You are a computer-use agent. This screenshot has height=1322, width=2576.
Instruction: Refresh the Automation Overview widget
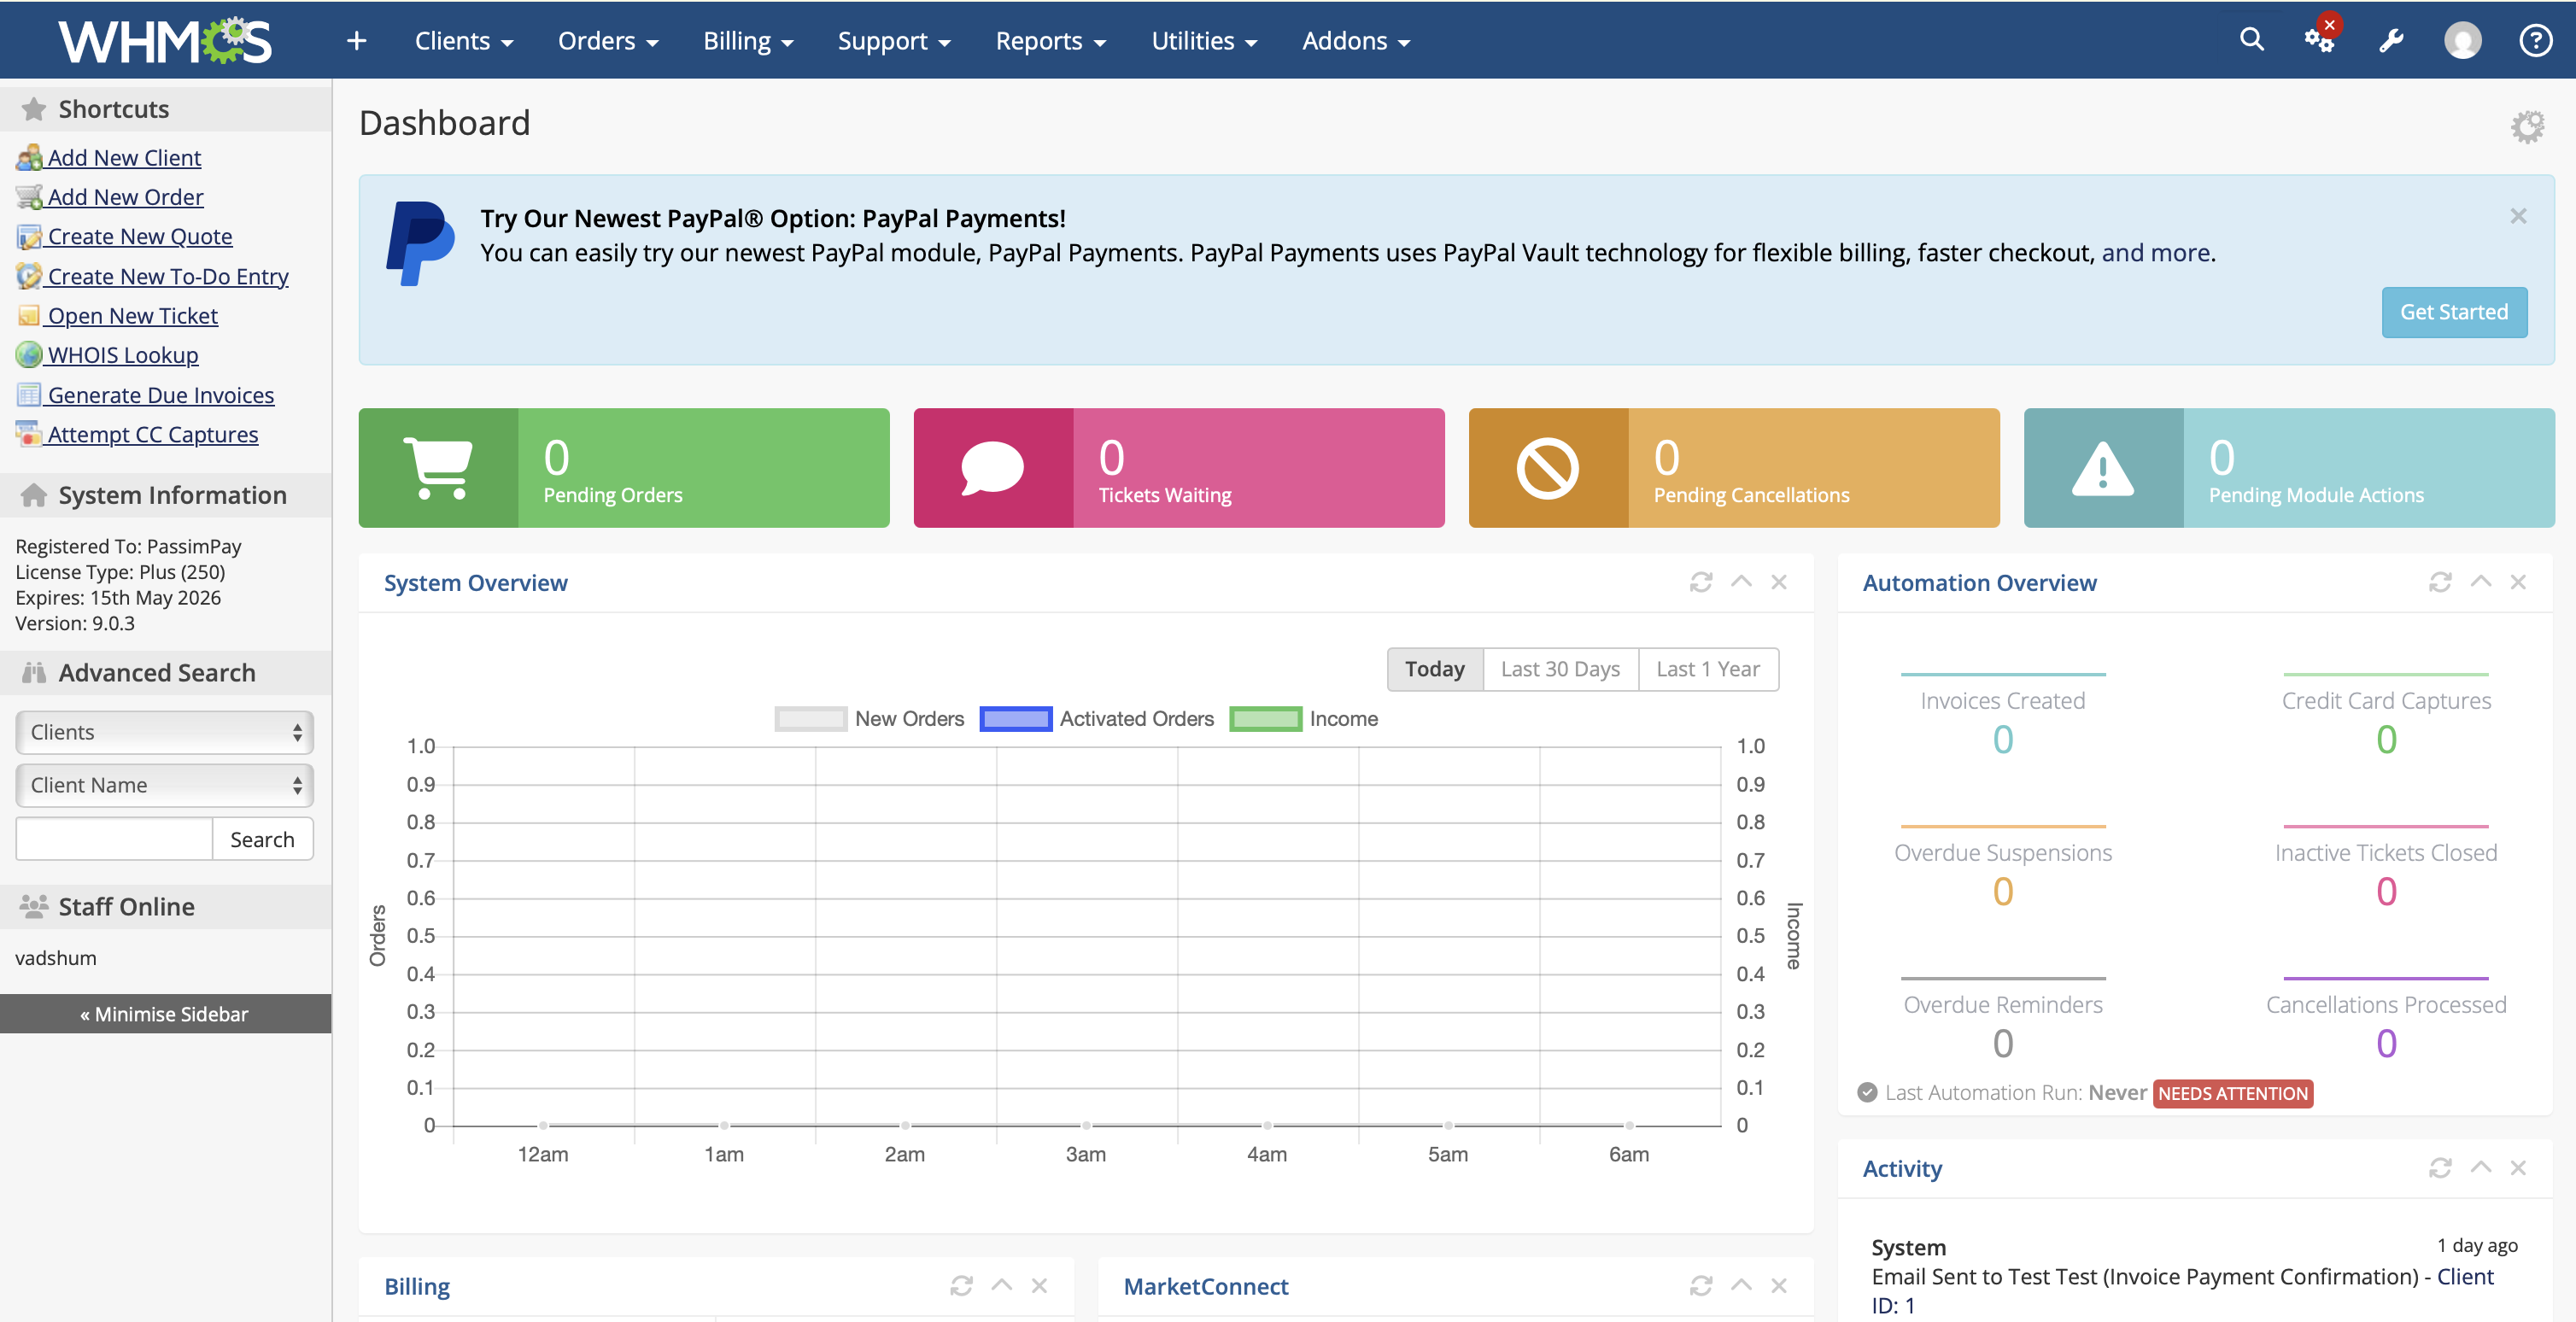pyautogui.click(x=2440, y=582)
